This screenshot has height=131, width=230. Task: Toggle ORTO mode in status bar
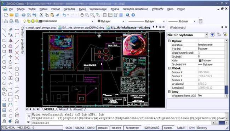pos(91,128)
